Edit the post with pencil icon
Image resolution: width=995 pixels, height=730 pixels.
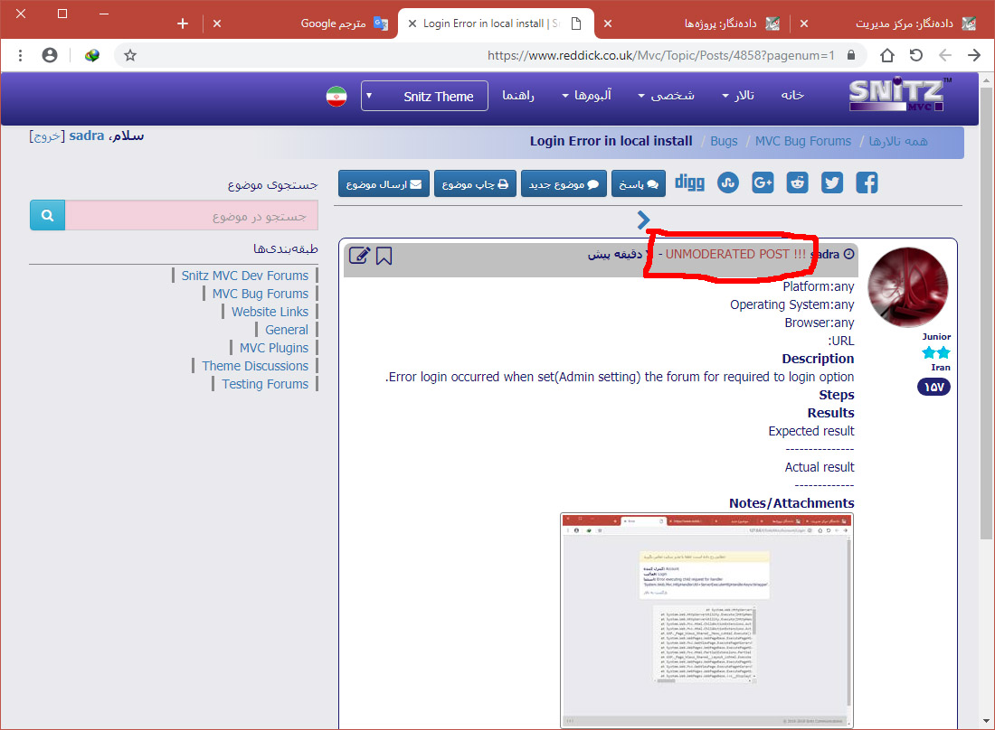pos(359,256)
